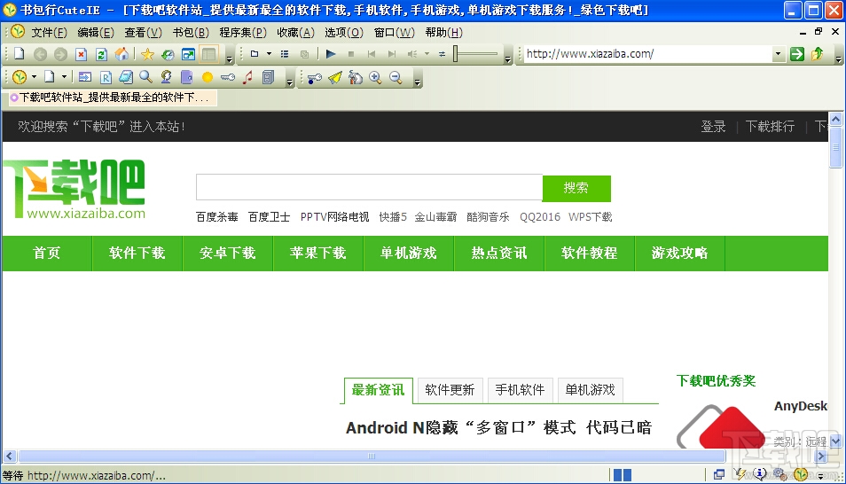Click the yellow paper plane icon
846x484 pixels.
point(335,78)
